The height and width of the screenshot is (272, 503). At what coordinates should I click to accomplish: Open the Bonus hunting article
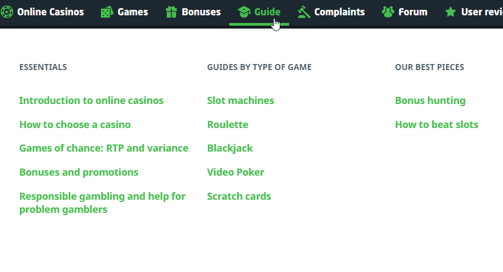click(430, 101)
